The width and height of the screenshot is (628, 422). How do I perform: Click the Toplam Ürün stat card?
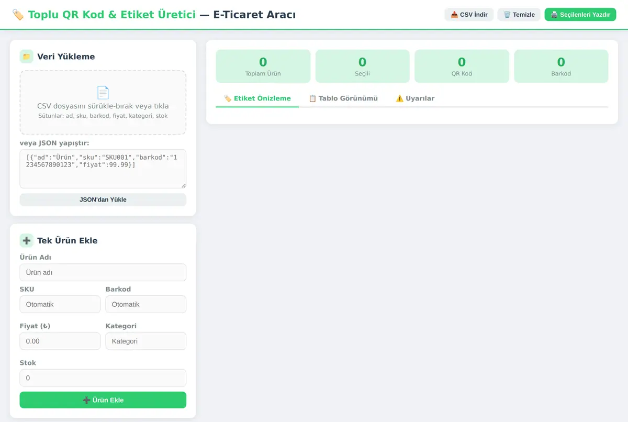[263, 66]
